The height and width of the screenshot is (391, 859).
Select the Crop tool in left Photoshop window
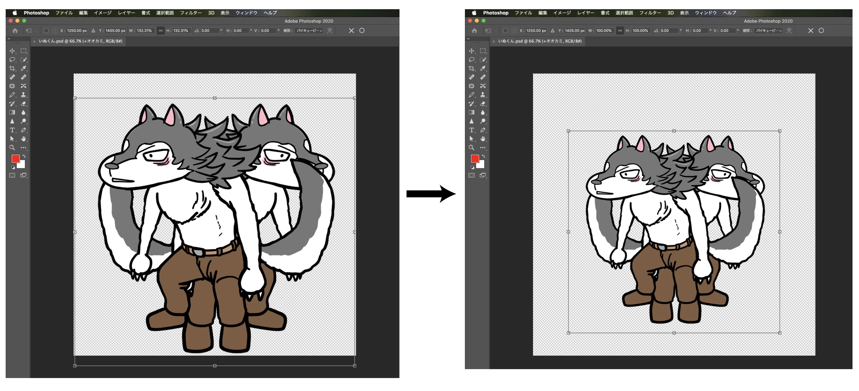click(12, 68)
